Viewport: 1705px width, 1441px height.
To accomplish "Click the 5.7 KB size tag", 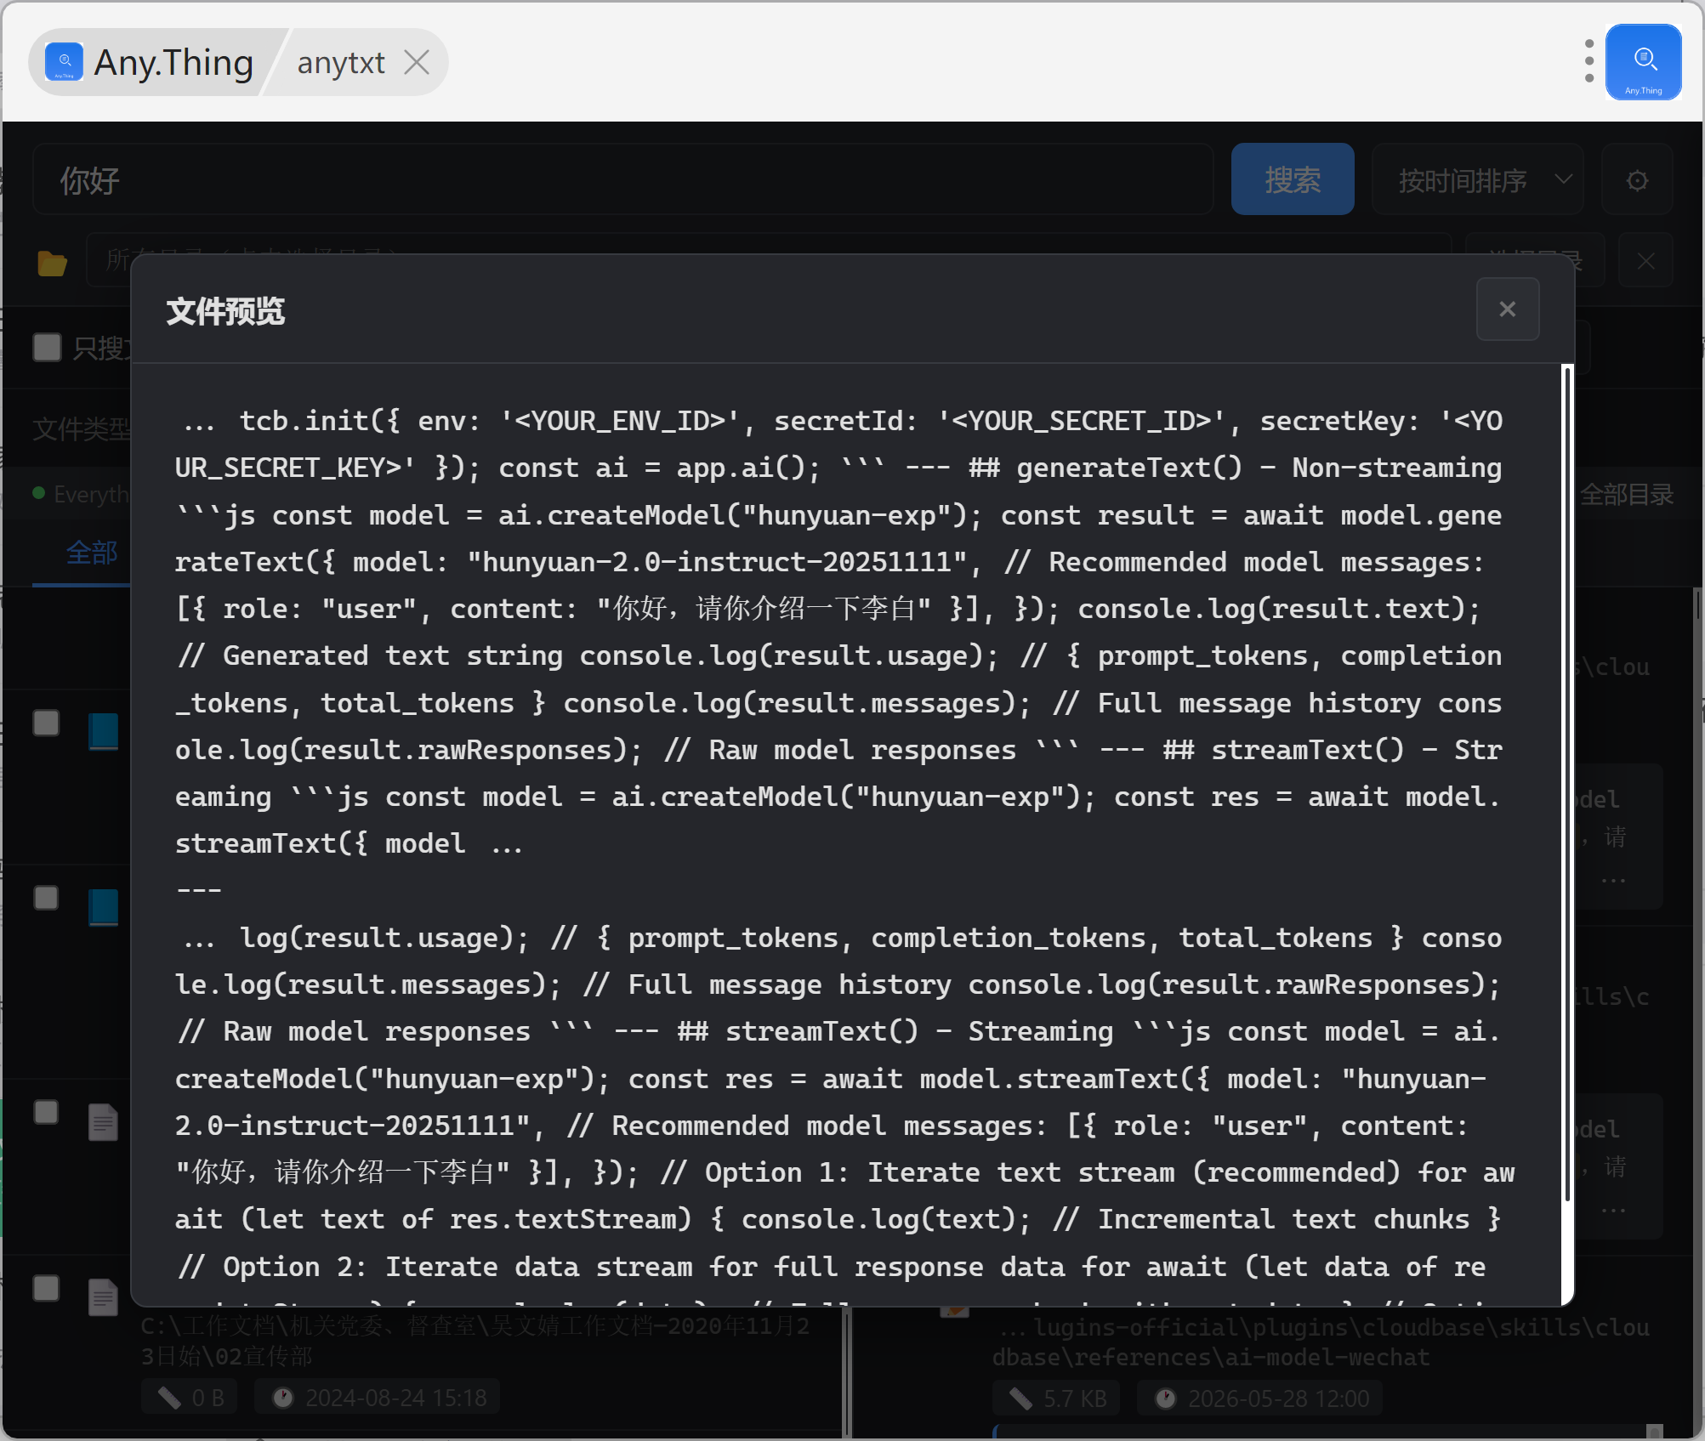I will coord(1056,1398).
